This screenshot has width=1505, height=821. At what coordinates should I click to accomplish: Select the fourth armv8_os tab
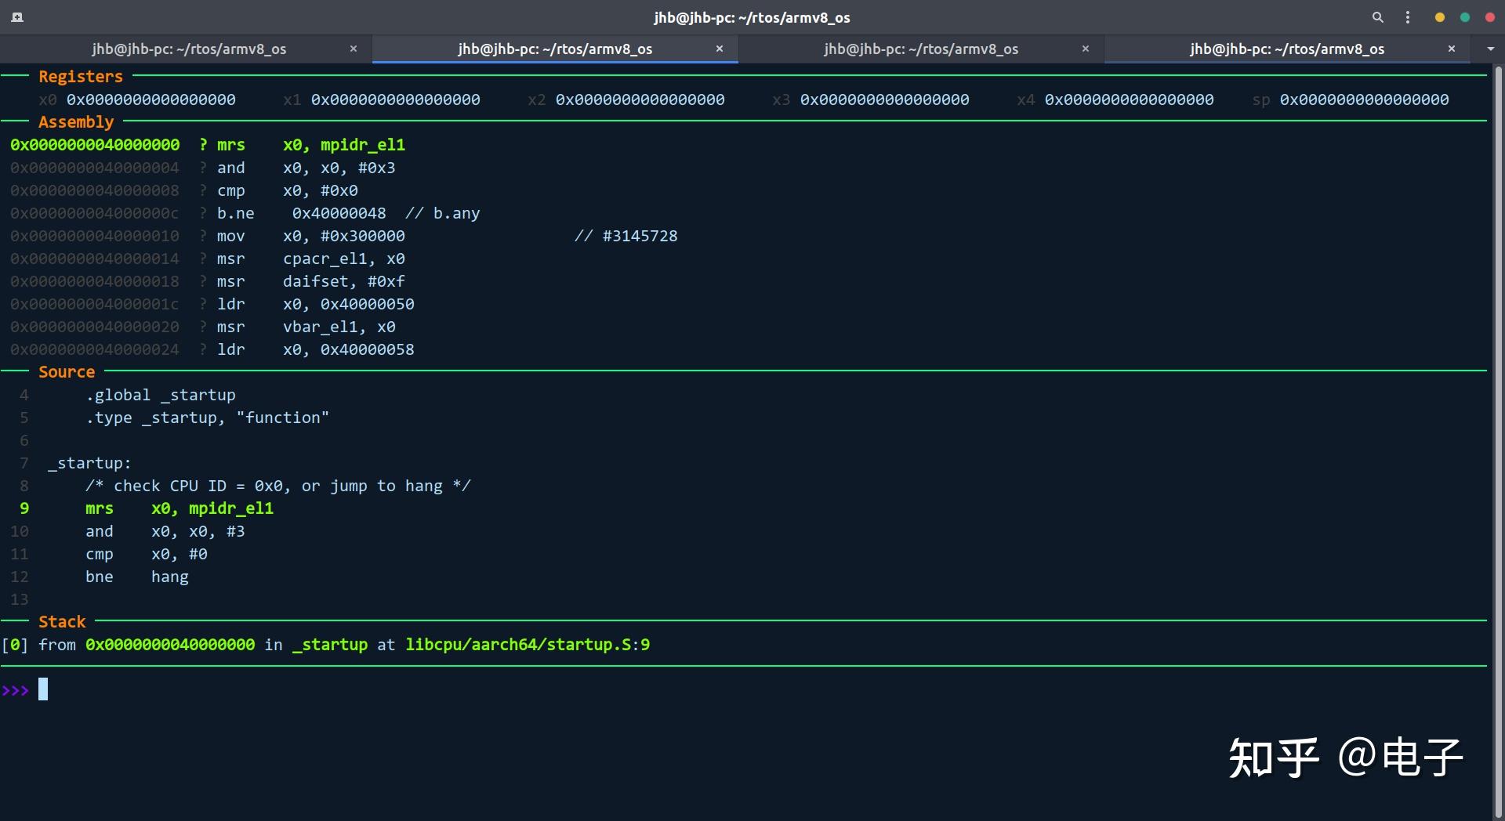pyautogui.click(x=1286, y=49)
